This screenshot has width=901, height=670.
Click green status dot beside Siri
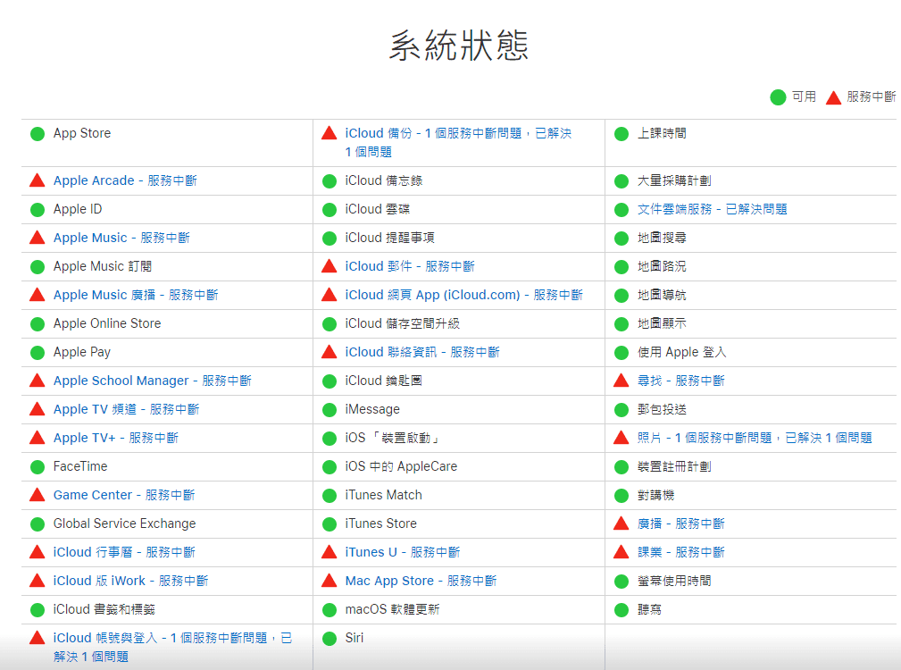point(330,639)
